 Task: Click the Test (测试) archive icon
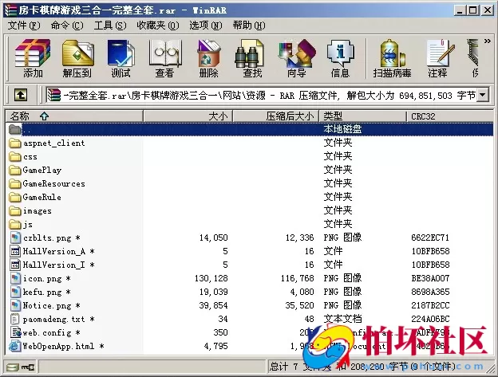(x=121, y=53)
